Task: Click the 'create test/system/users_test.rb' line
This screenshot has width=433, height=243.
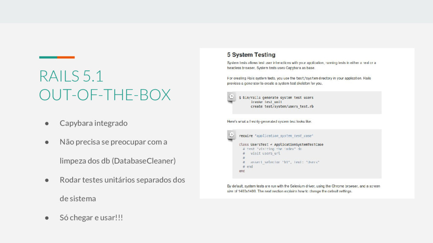Action: pos(282,106)
